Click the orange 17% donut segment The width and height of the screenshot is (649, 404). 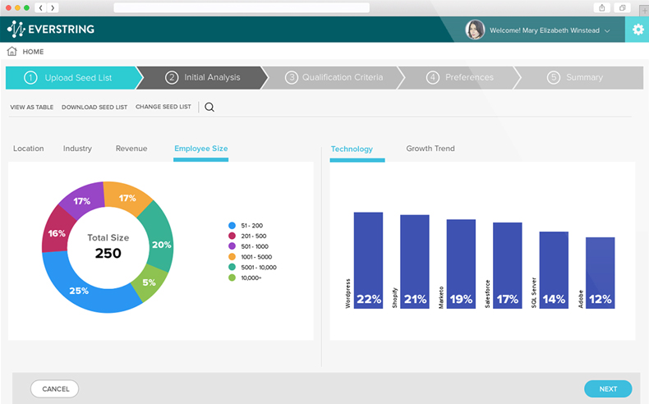click(127, 198)
